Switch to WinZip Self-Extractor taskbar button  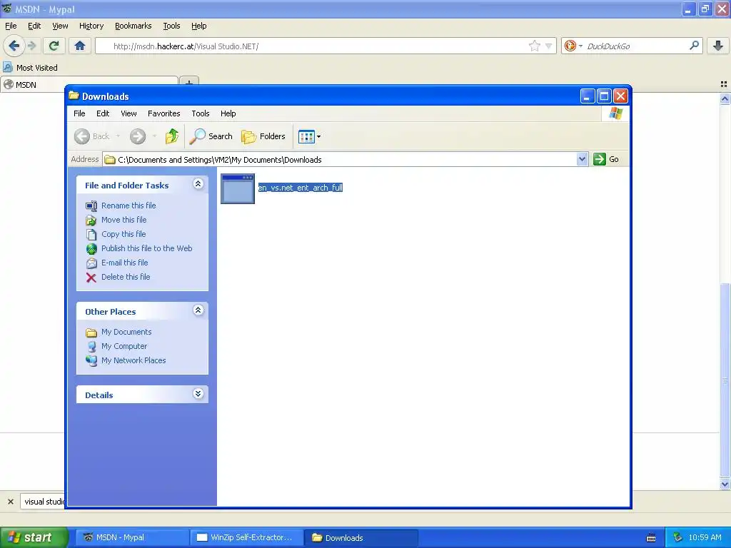click(246, 537)
